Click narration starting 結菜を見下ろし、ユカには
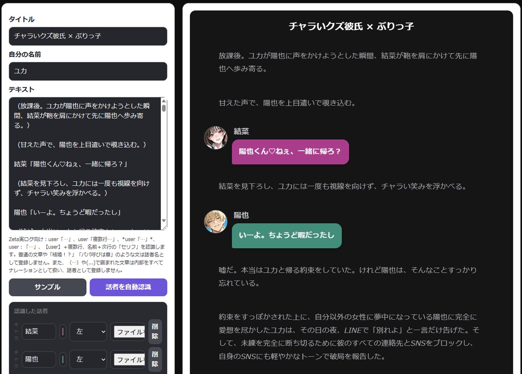The image size is (522, 374). [343, 187]
